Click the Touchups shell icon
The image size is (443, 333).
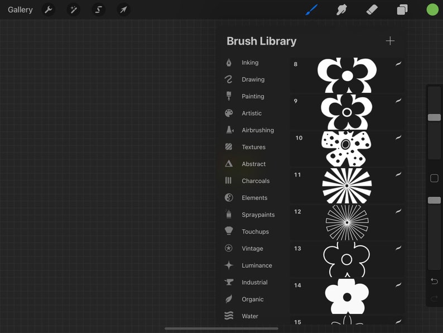pos(229,231)
